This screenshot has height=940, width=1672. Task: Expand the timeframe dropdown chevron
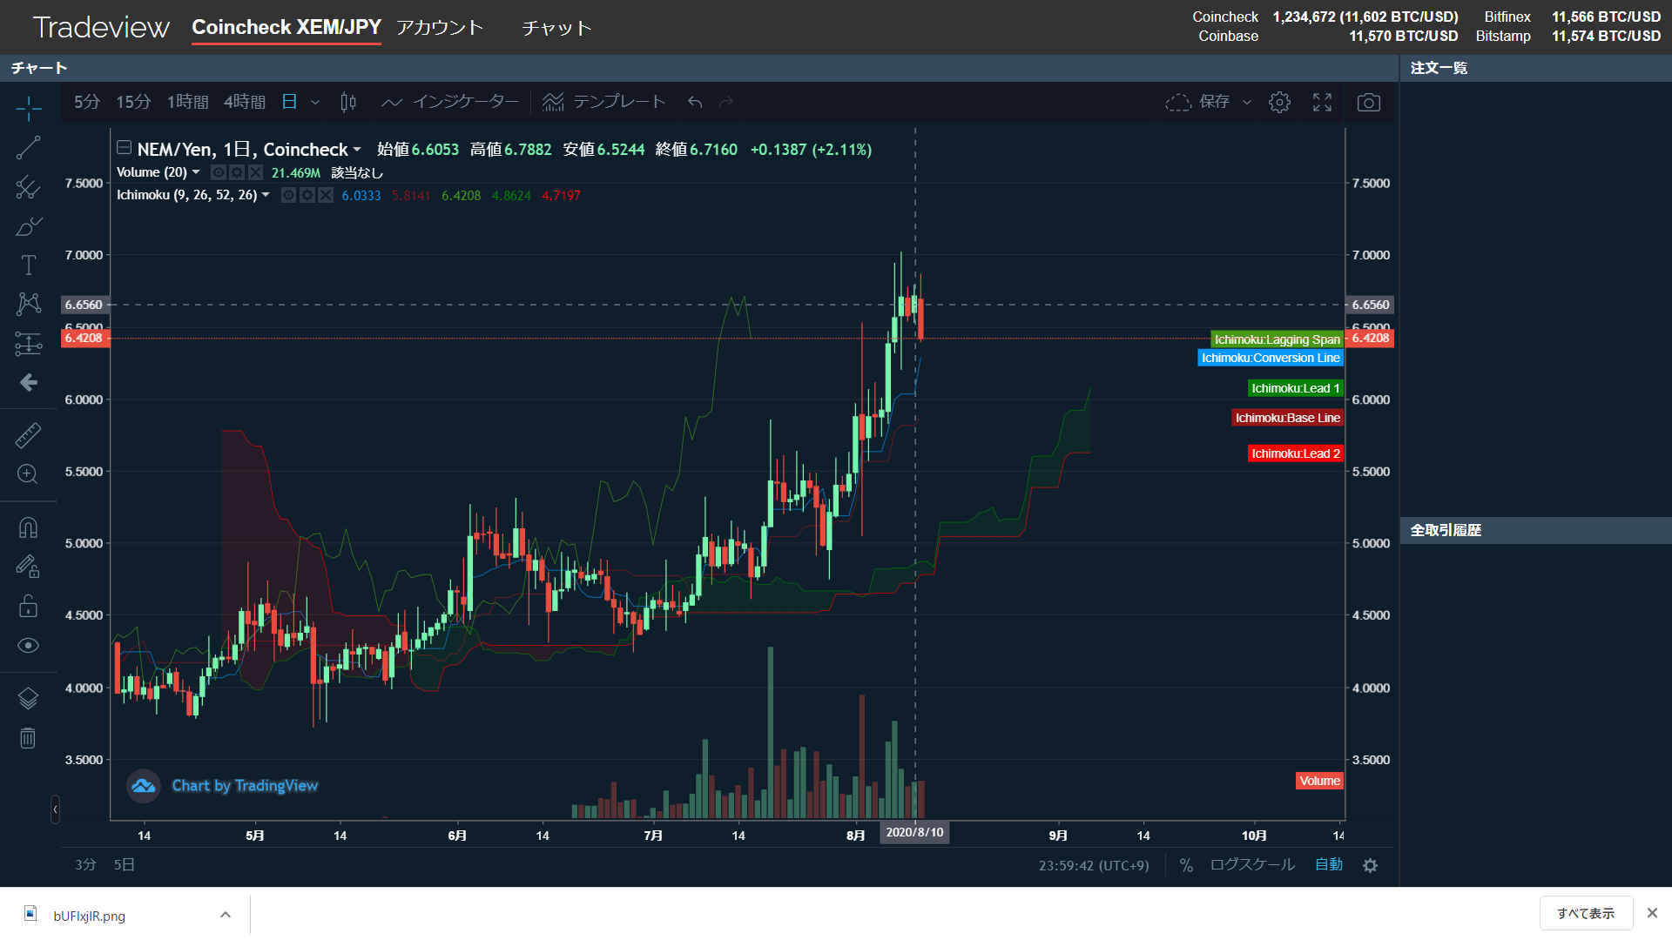(315, 102)
